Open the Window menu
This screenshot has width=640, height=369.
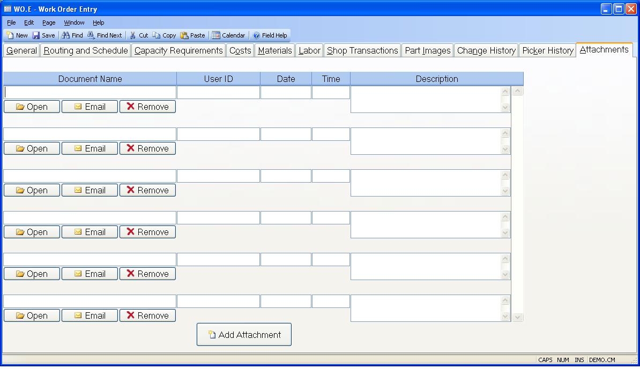tap(74, 22)
